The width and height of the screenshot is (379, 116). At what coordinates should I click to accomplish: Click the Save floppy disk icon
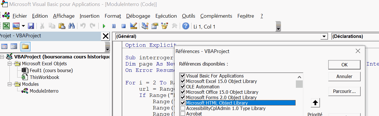[31, 26]
